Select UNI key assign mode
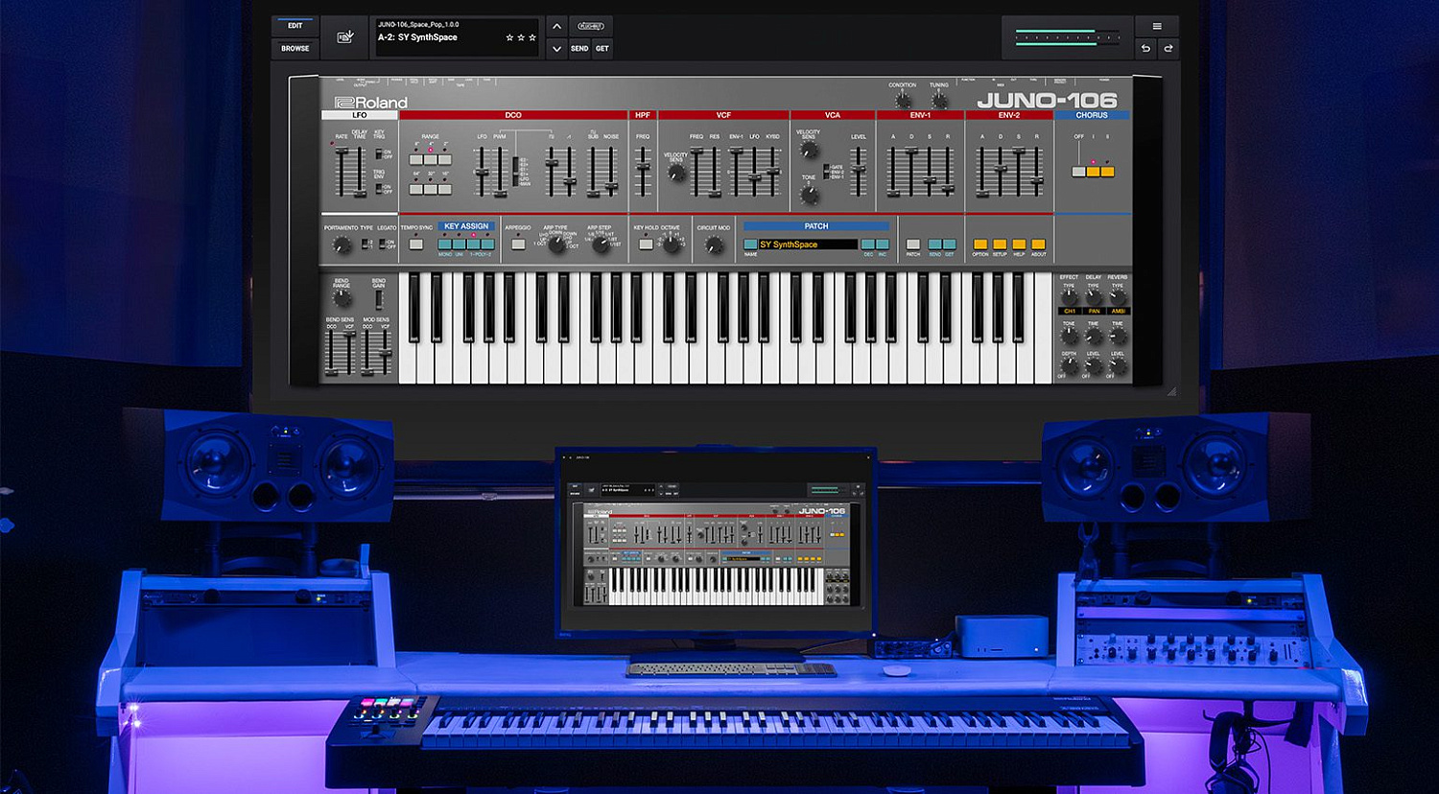Image resolution: width=1439 pixels, height=794 pixels. coord(460,244)
